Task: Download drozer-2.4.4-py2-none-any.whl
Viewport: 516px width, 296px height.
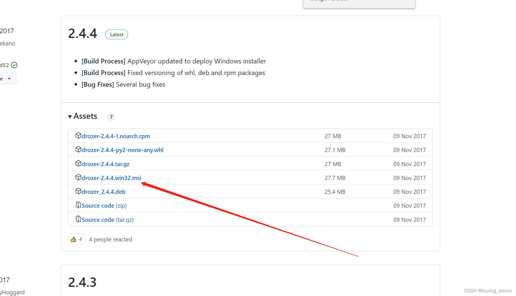Action: [x=122, y=150]
